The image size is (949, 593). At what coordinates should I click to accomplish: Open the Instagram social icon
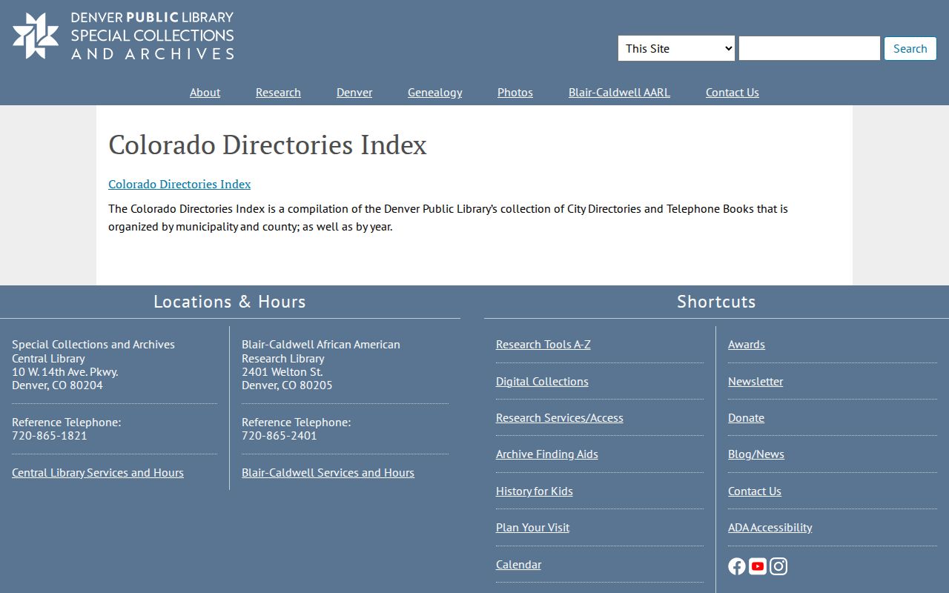tap(778, 566)
